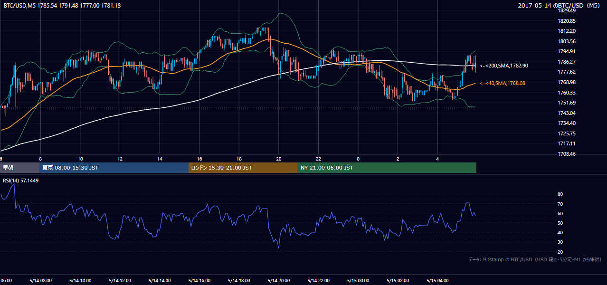Select the 200 SMA label reading 1782.90

[504, 66]
